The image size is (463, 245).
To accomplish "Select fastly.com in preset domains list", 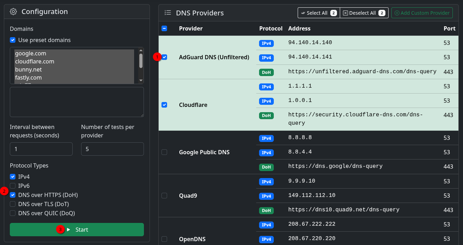I will tap(74, 78).
